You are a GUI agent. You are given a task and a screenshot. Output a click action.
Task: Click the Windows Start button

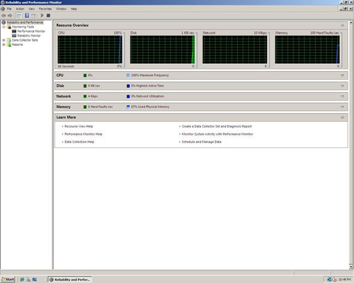(8, 279)
